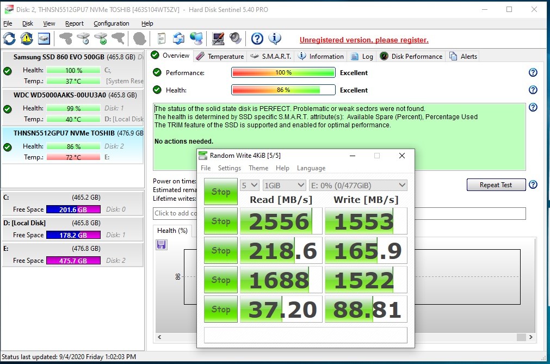Image resolution: width=550 pixels, height=364 pixels.
Task: Open the test count dropdown showing 5
Action: point(249,186)
